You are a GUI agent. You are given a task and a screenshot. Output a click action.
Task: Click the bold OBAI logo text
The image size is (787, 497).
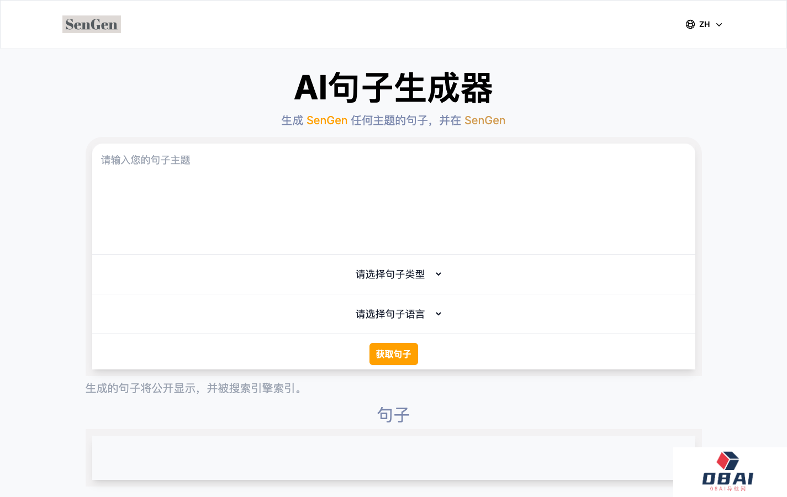[727, 478]
